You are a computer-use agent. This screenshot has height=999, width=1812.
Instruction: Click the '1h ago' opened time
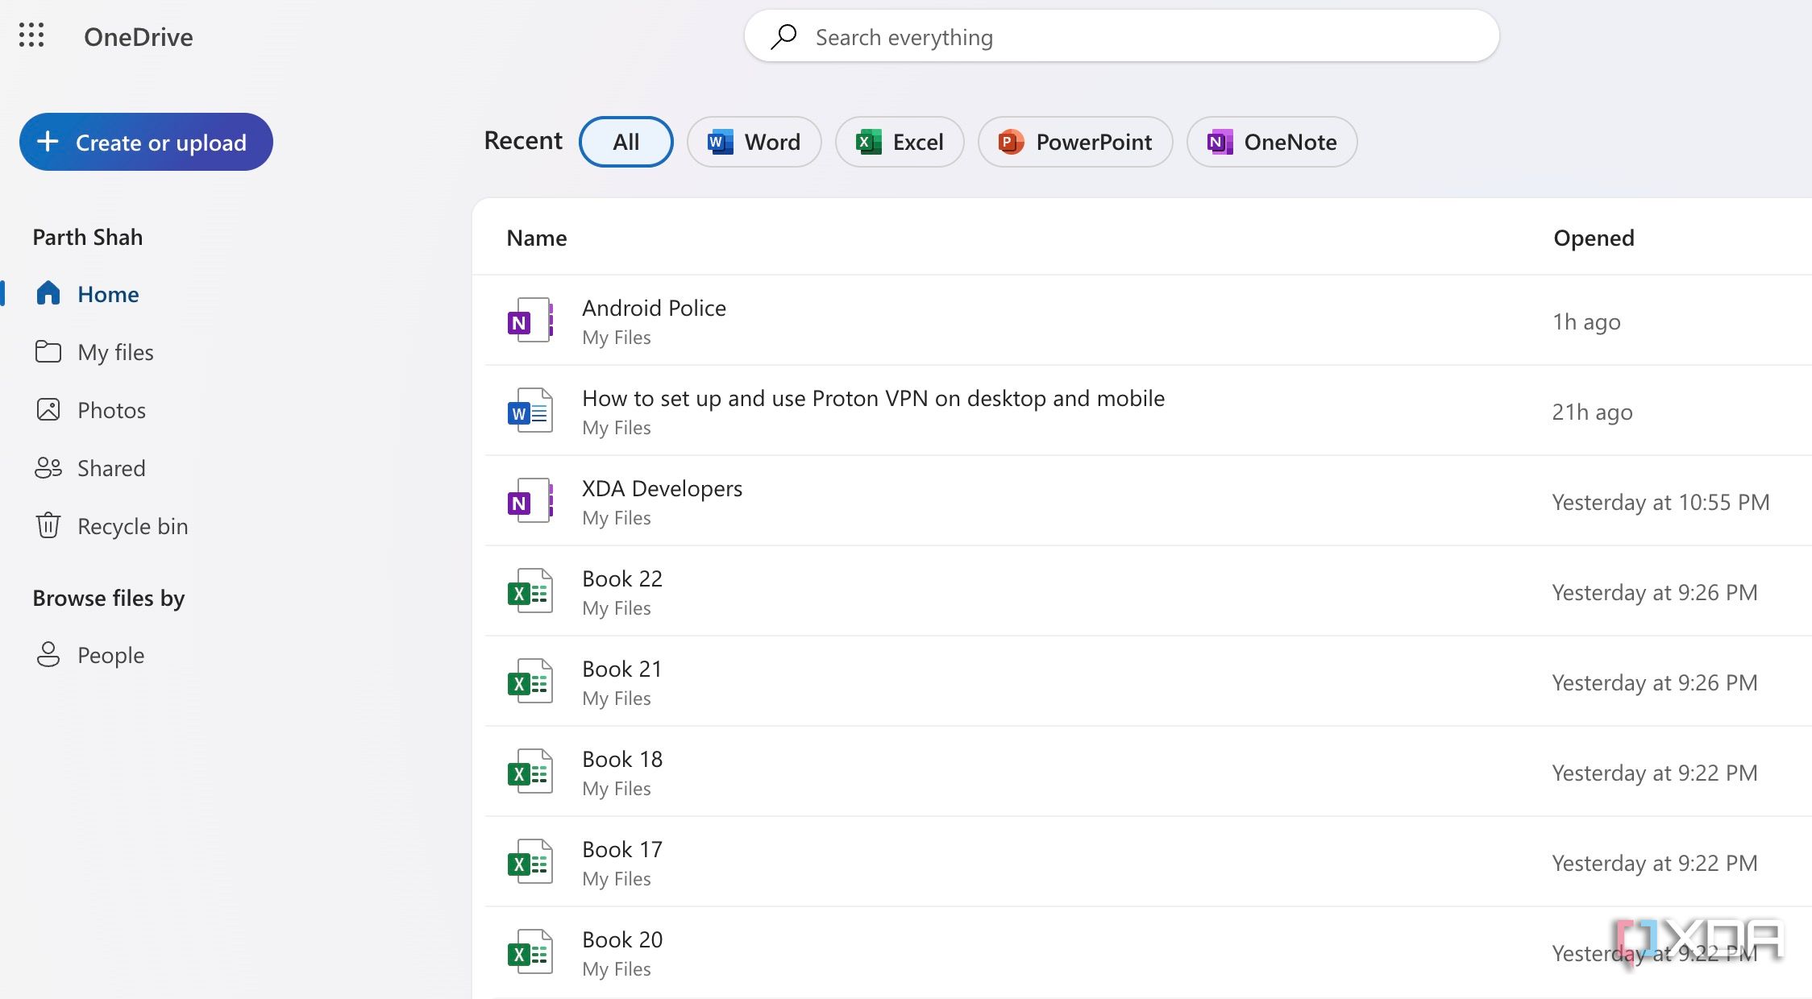[x=1586, y=321]
